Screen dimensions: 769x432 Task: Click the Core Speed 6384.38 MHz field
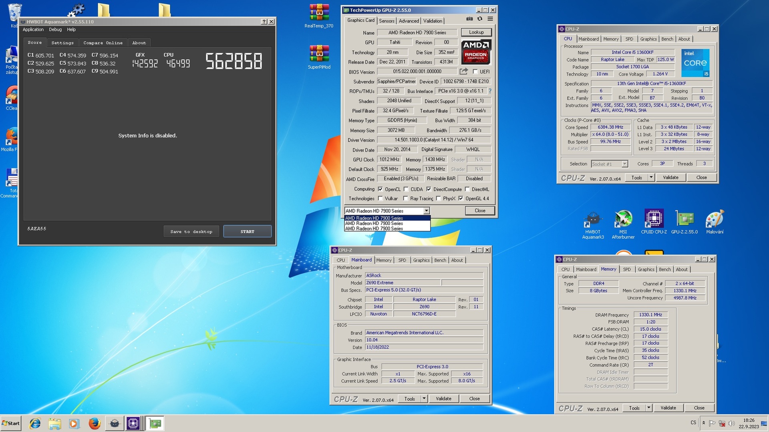point(610,127)
